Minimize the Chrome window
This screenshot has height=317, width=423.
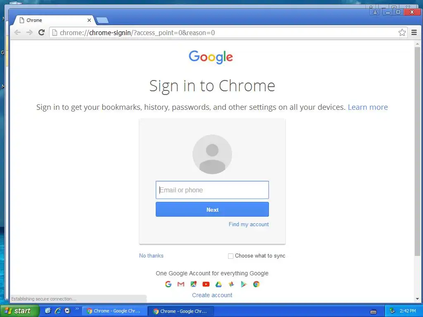click(x=387, y=12)
